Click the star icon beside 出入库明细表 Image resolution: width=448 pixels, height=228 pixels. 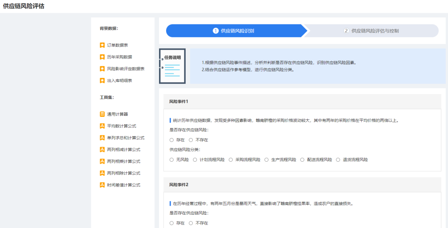point(102,81)
